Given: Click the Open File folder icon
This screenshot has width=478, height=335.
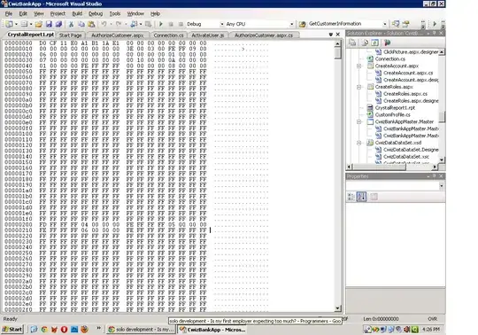Looking at the screenshot, I should 39,24.
